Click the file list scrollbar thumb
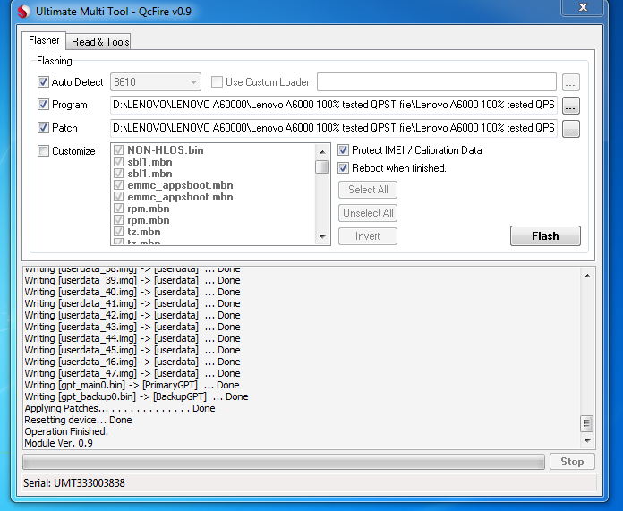 coord(322,166)
